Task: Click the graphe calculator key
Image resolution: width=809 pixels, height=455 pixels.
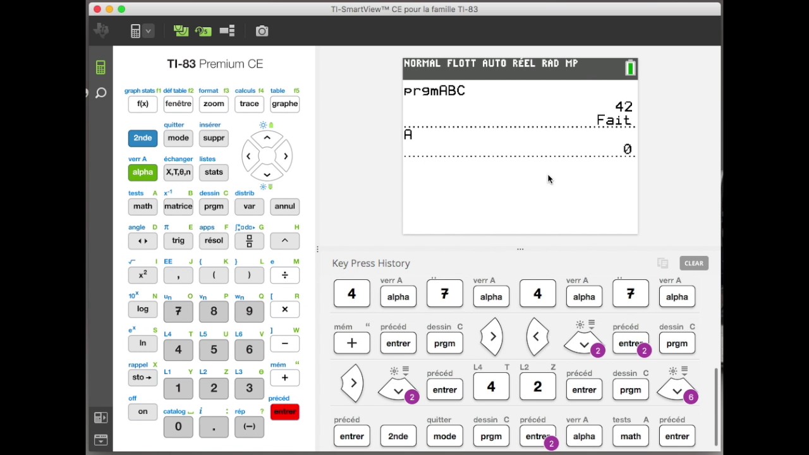Action: pos(284,104)
